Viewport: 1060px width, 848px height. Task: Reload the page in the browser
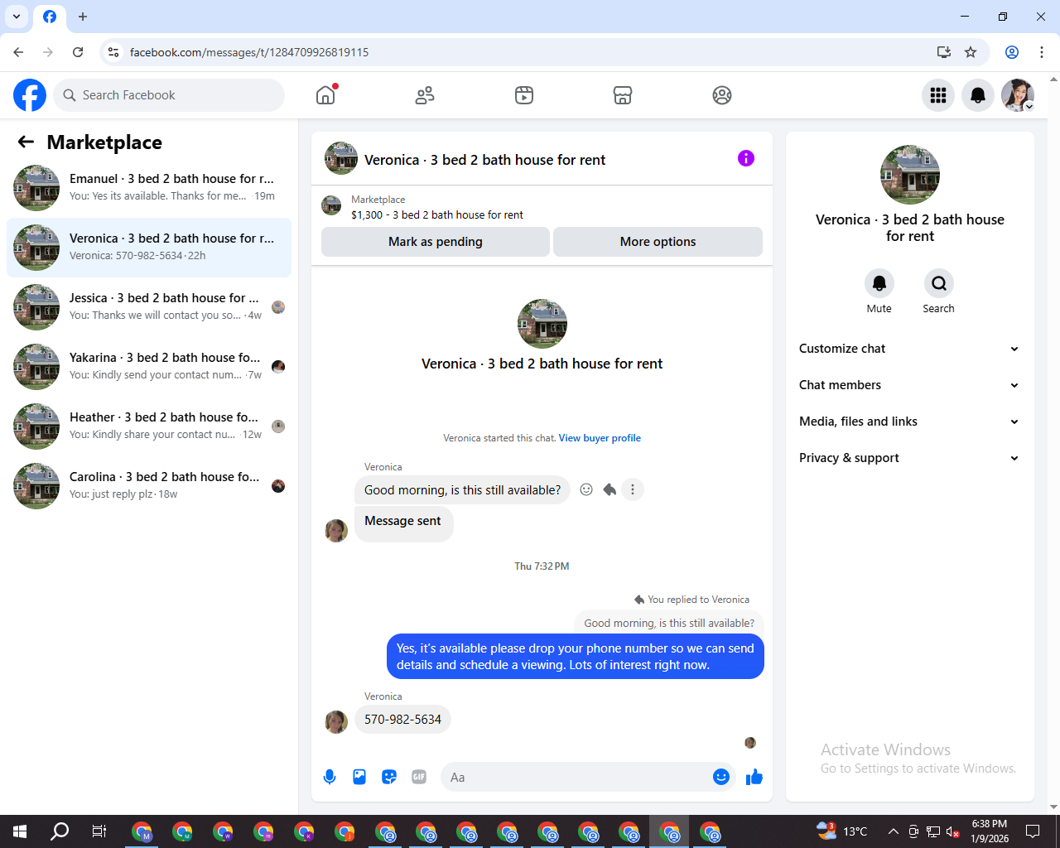[x=78, y=52]
